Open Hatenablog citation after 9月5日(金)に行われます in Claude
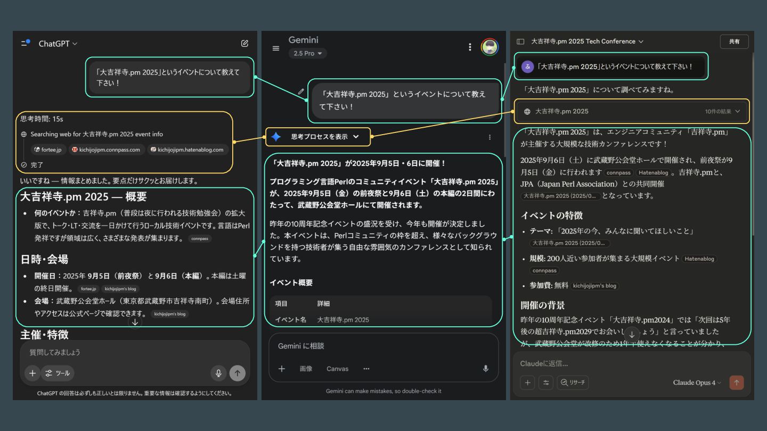 click(654, 173)
